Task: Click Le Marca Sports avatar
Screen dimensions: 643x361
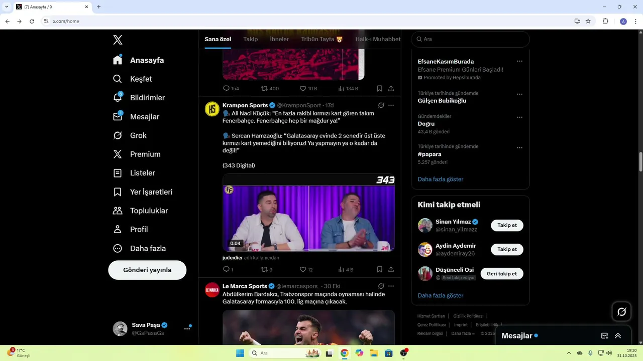Action: [212, 290]
